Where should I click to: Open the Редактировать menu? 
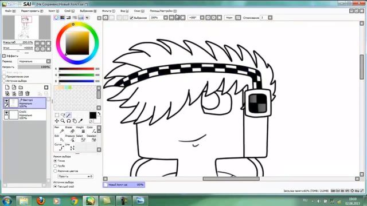[32, 11]
